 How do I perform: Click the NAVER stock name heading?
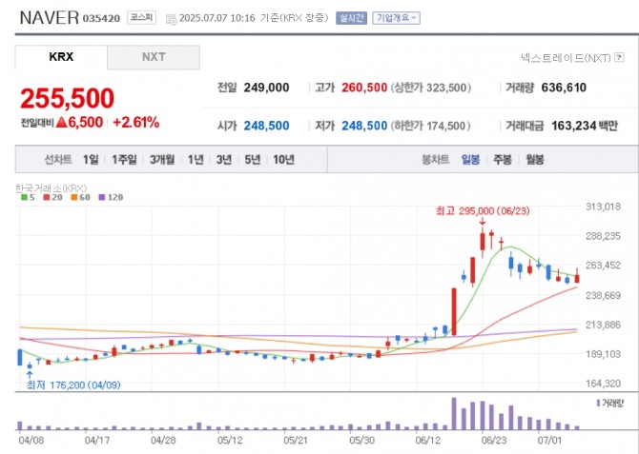(50, 17)
